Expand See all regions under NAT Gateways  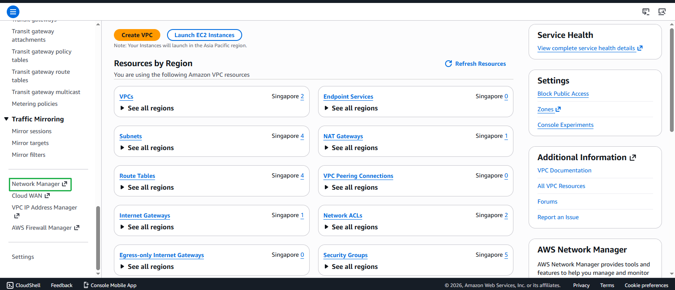pos(351,148)
